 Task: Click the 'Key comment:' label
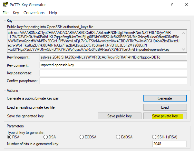click(18, 65)
